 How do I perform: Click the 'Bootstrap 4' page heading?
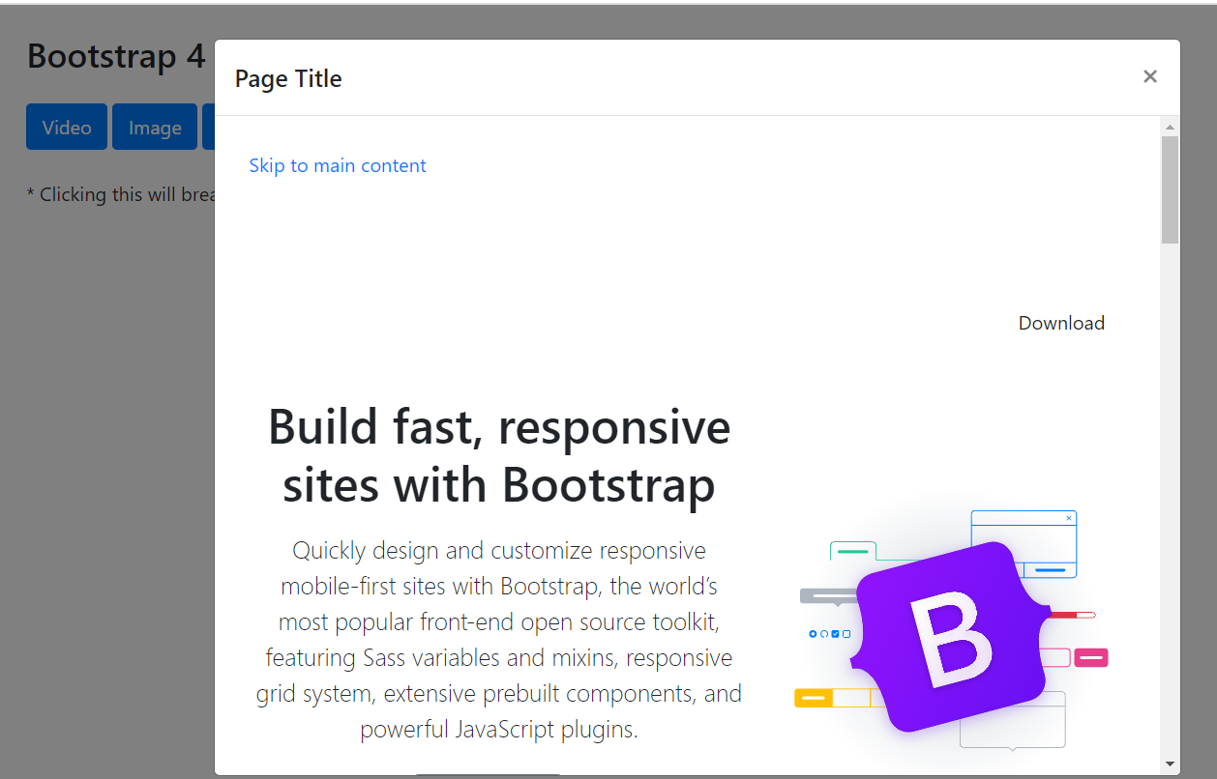116,56
